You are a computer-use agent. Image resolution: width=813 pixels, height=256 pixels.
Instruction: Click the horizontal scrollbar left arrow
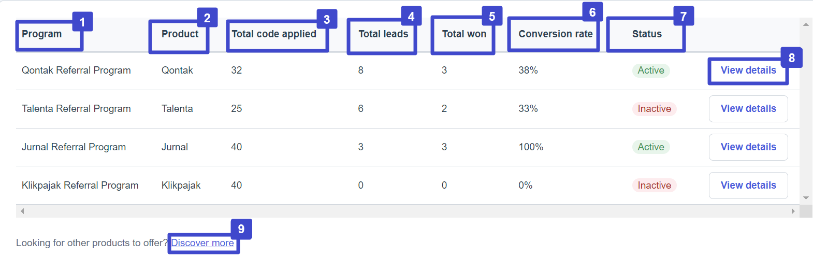pos(22,211)
